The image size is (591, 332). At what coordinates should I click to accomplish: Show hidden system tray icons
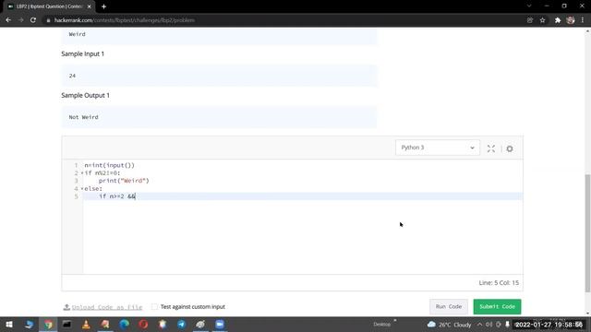479,324
